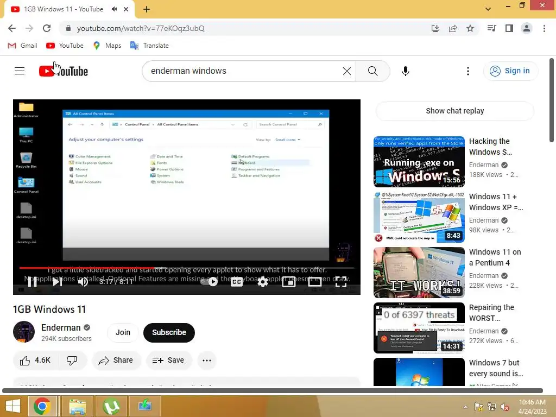Switch to Chrome in taskbar
The height and width of the screenshot is (417, 556).
[42, 406]
